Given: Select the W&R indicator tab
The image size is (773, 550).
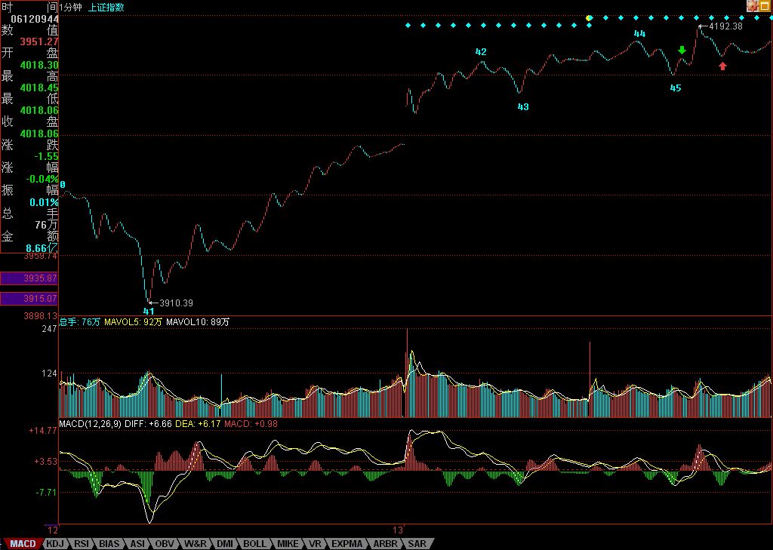Looking at the screenshot, I should point(195,543).
